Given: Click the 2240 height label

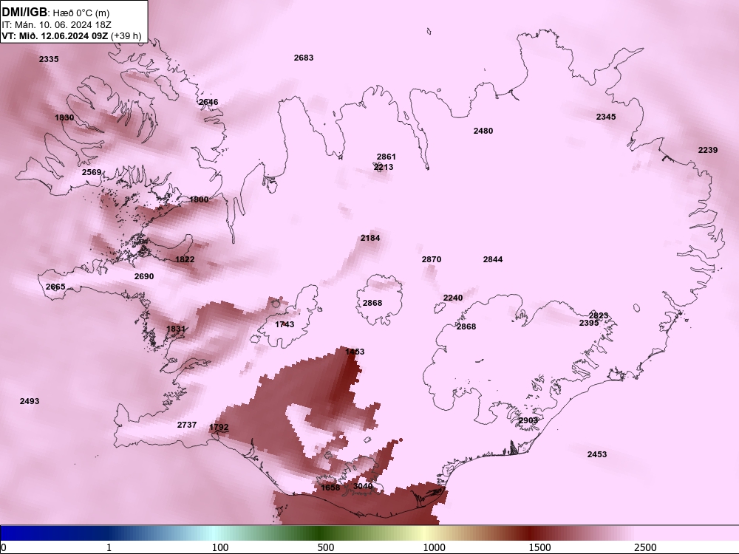Looking at the screenshot, I should coord(453,298).
